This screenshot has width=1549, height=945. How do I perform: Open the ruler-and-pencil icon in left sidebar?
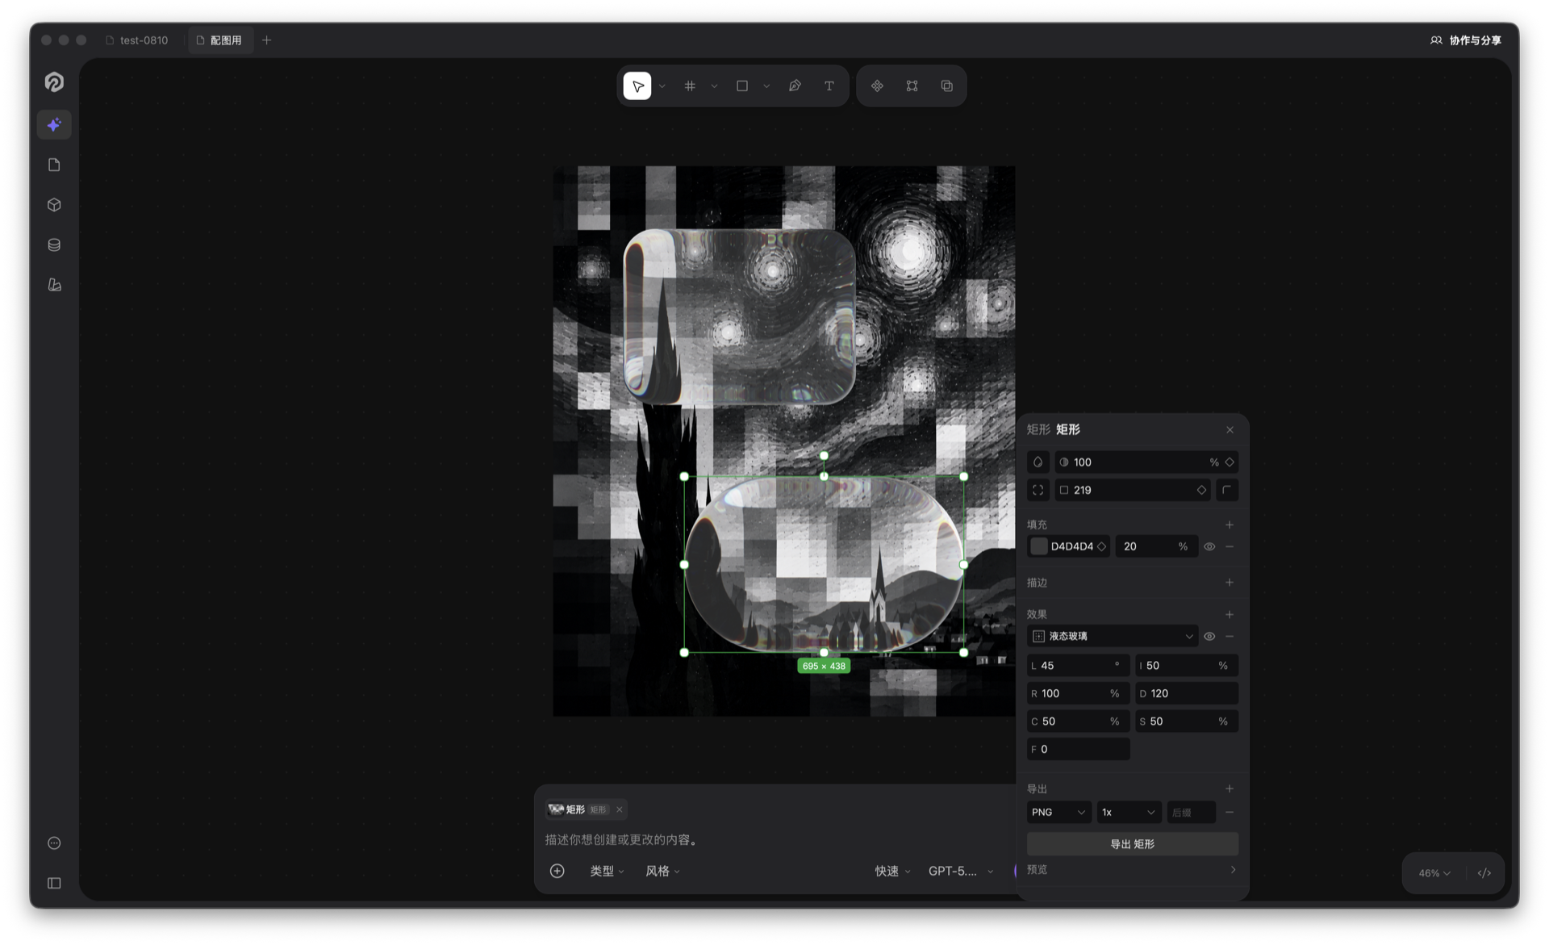tap(54, 285)
